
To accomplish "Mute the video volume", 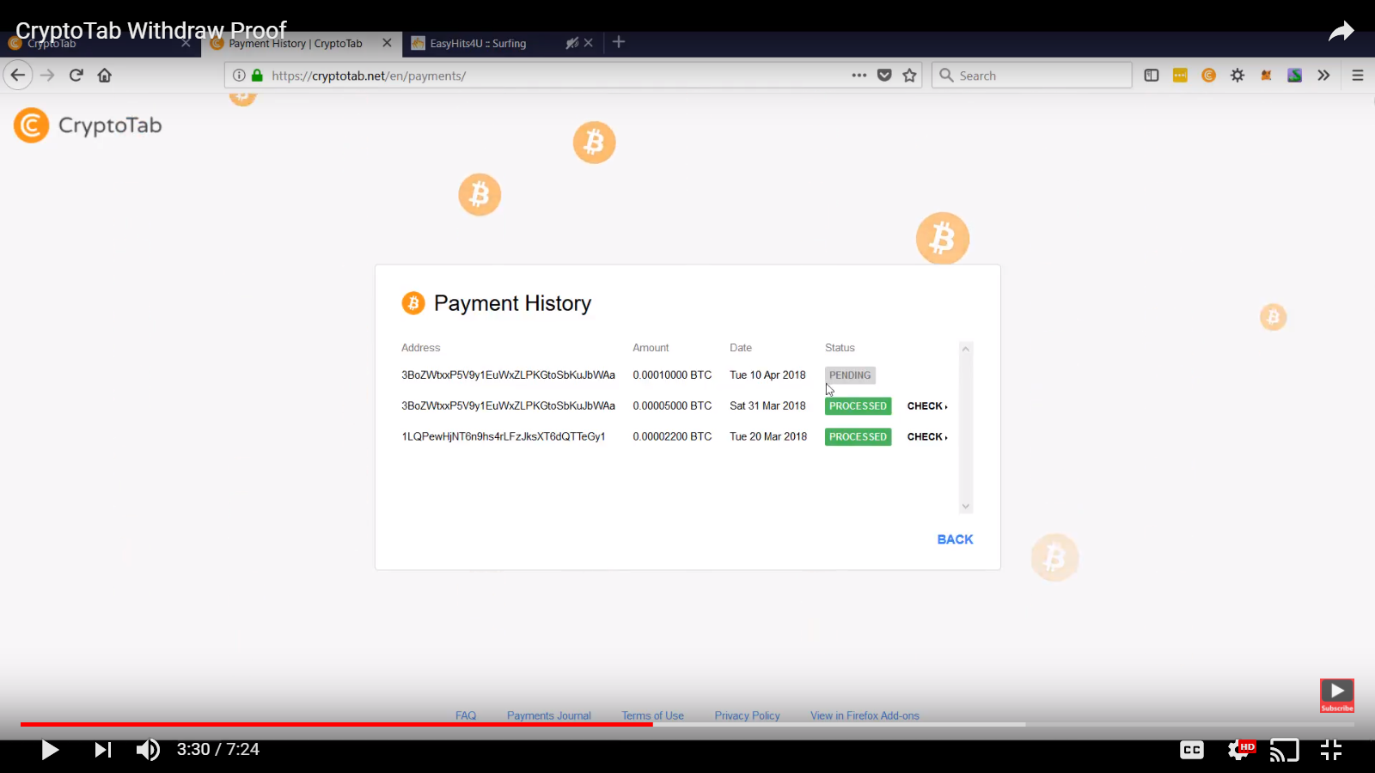I will pos(147,749).
